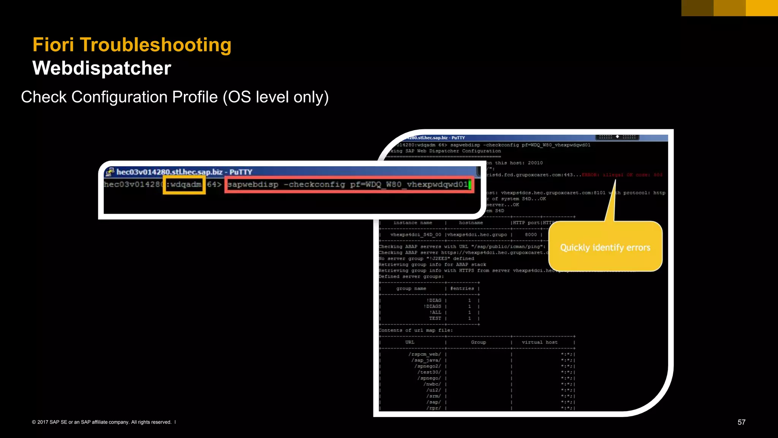
Task: Click the '/spnego2/' URL entry
Action: 428,367
